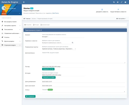This screenshot has width=129, height=105.
Task: Click the envelope messages icon in header
Action: [x=125, y=2]
